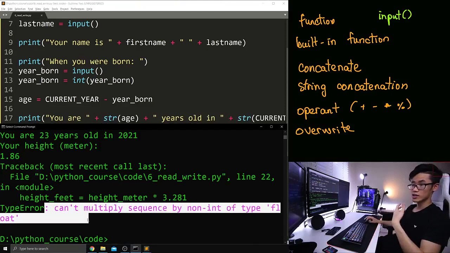This screenshot has height=253, width=450.
Task: Go to previous tab with left arrow
Action: pos(3,15)
